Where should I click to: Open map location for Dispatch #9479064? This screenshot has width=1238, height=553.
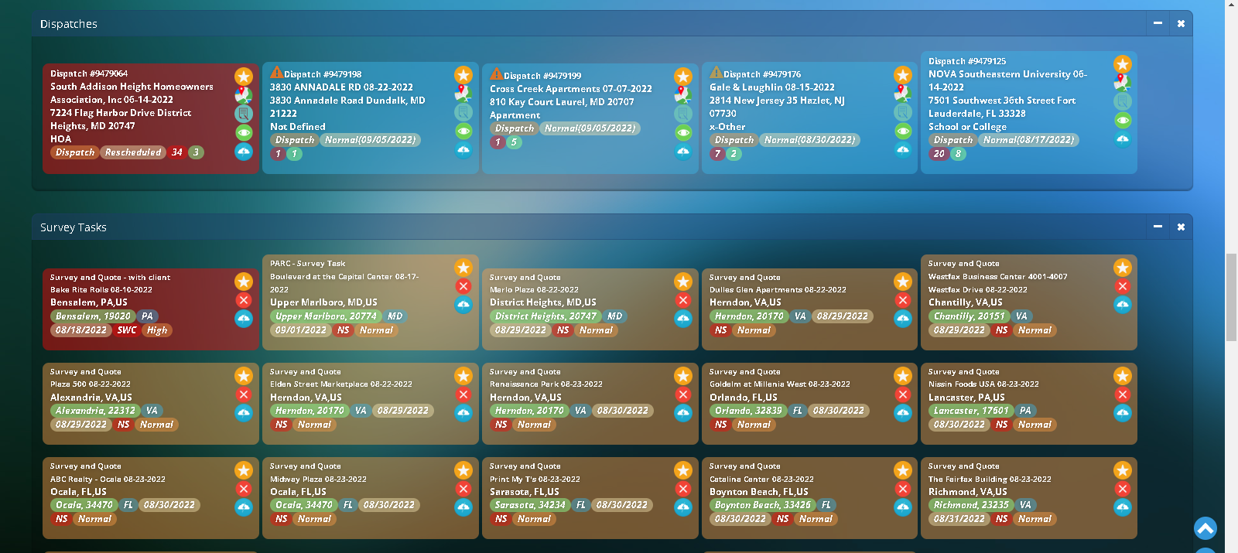tap(244, 95)
